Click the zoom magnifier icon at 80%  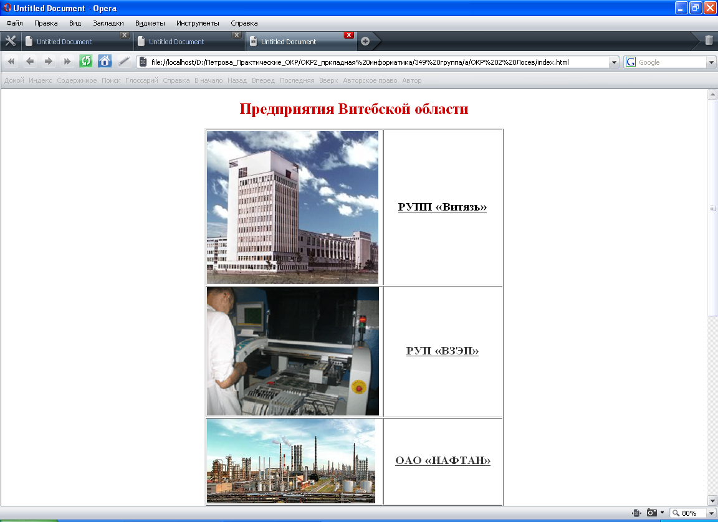pyautogui.click(x=676, y=513)
